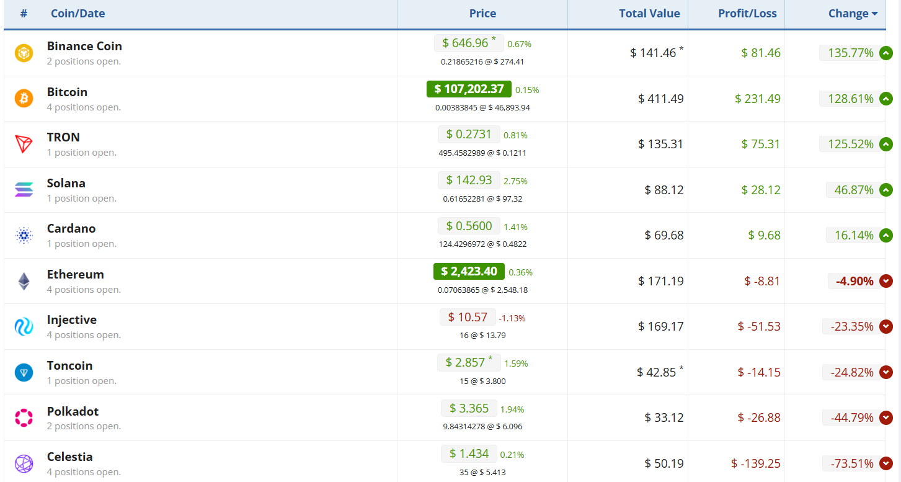The image size is (901, 482).
Task: Click the Celestia logo icon
Action: [x=24, y=463]
